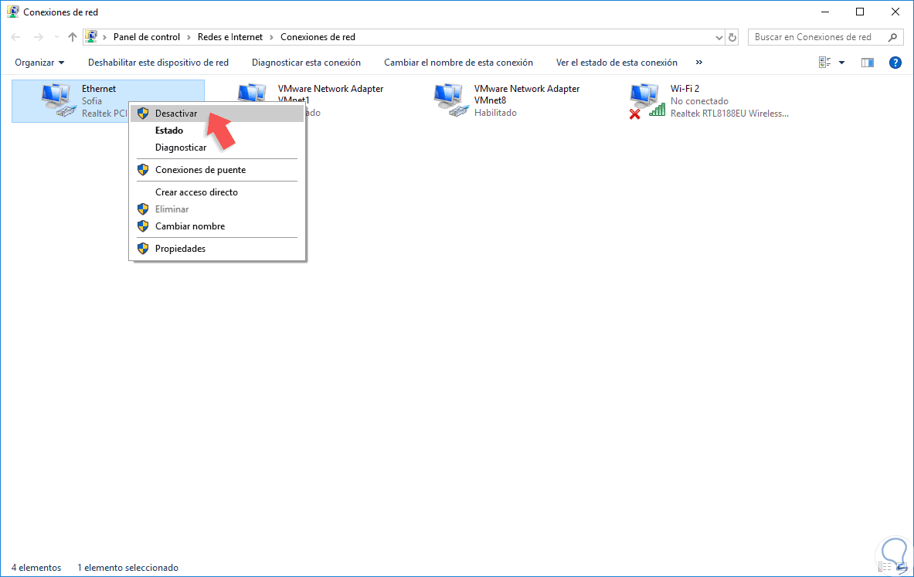Click the Realtek RTL8188EU Wireless text

pyautogui.click(x=729, y=114)
